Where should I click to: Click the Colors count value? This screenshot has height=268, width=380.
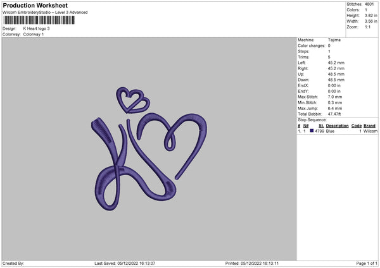click(x=366, y=10)
